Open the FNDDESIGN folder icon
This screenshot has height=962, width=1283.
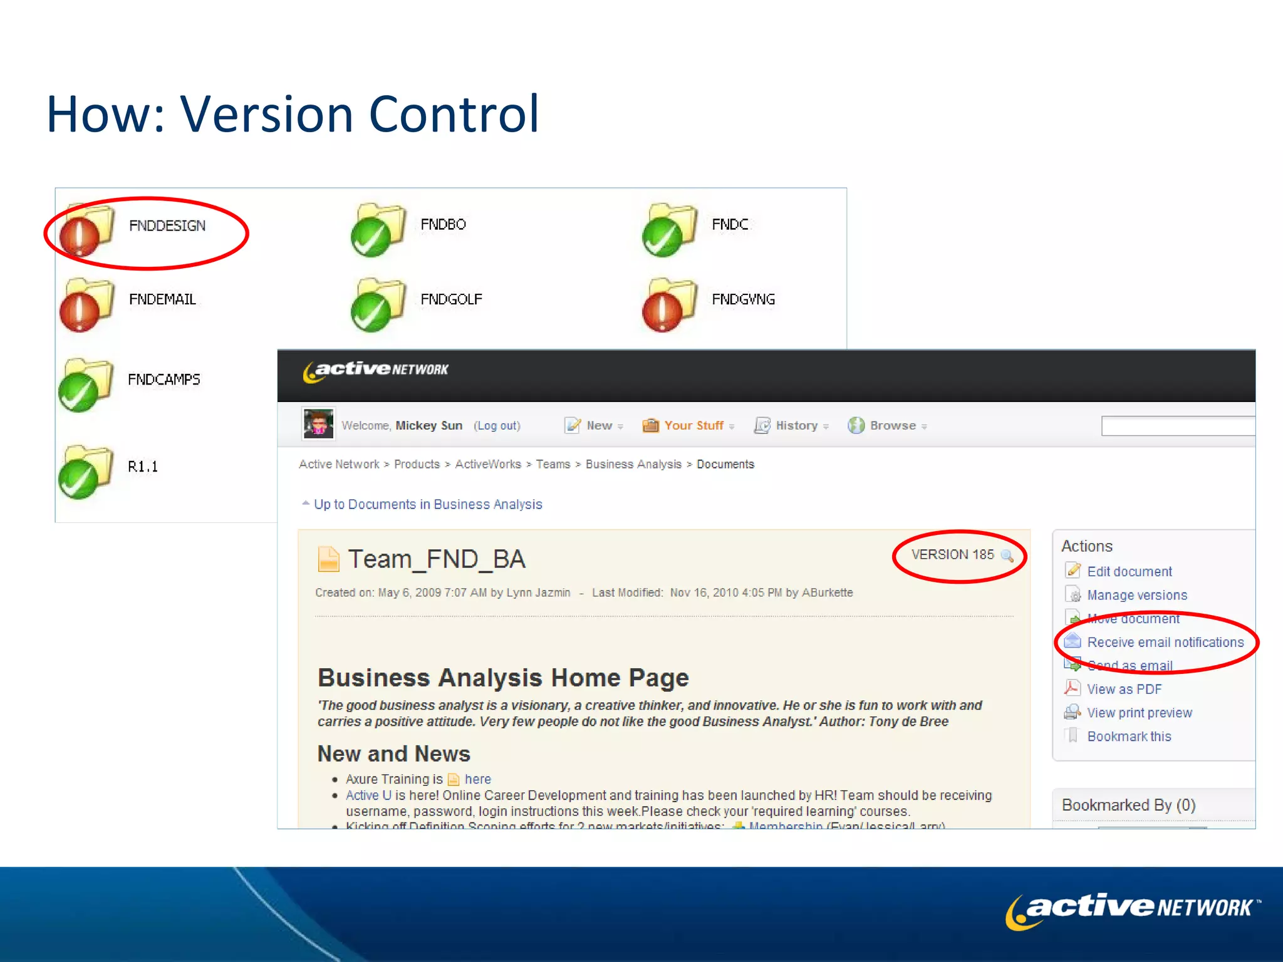[x=88, y=230]
